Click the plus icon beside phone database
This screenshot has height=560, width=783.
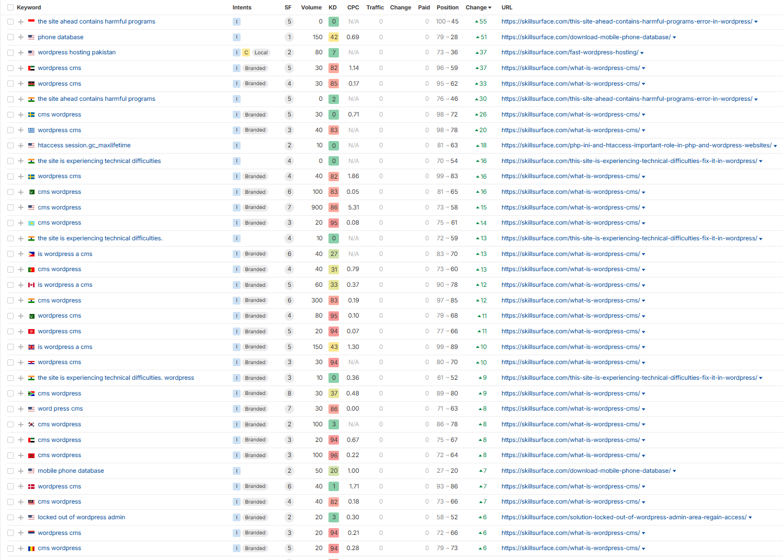[21, 37]
